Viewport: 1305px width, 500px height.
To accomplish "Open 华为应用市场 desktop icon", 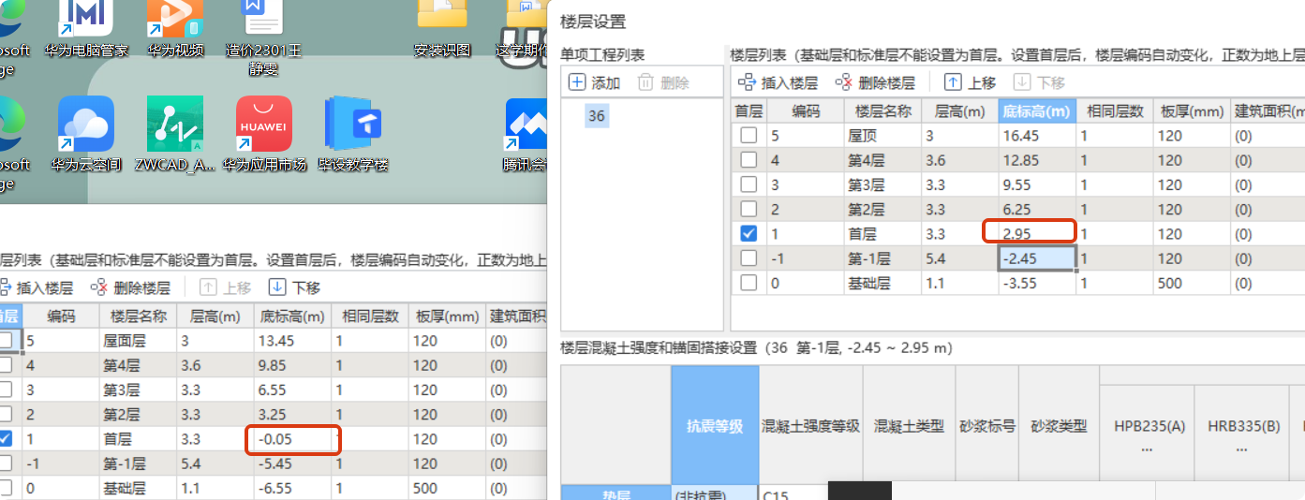I will coord(263,135).
